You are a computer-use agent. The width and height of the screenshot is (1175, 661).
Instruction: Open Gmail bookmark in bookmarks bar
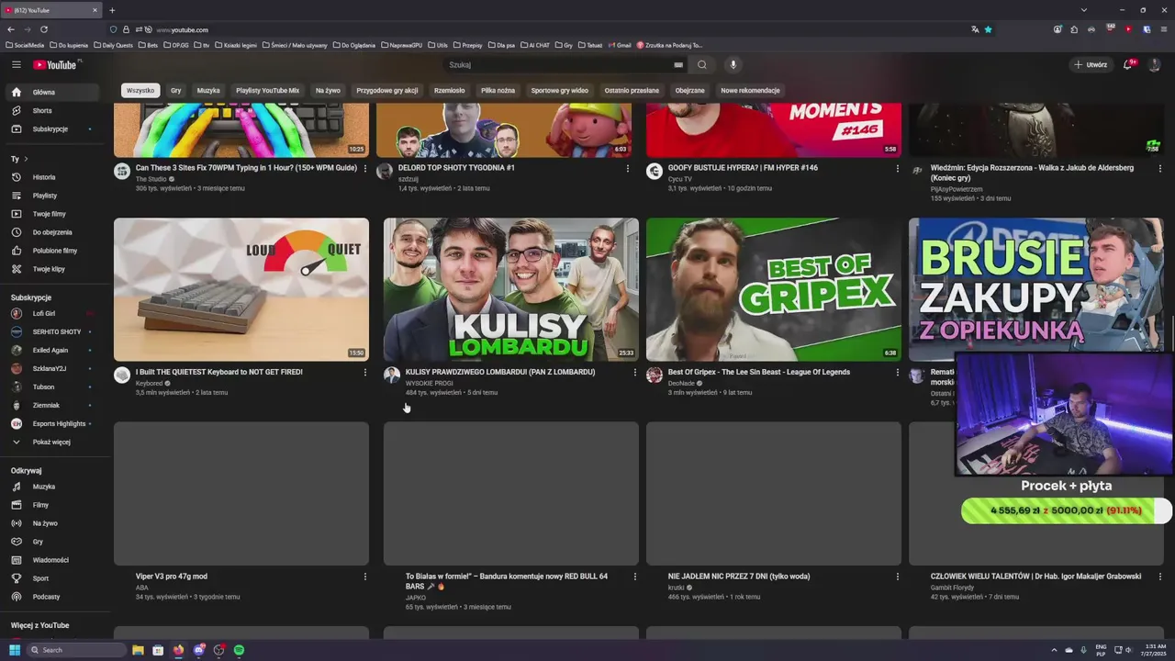click(620, 45)
